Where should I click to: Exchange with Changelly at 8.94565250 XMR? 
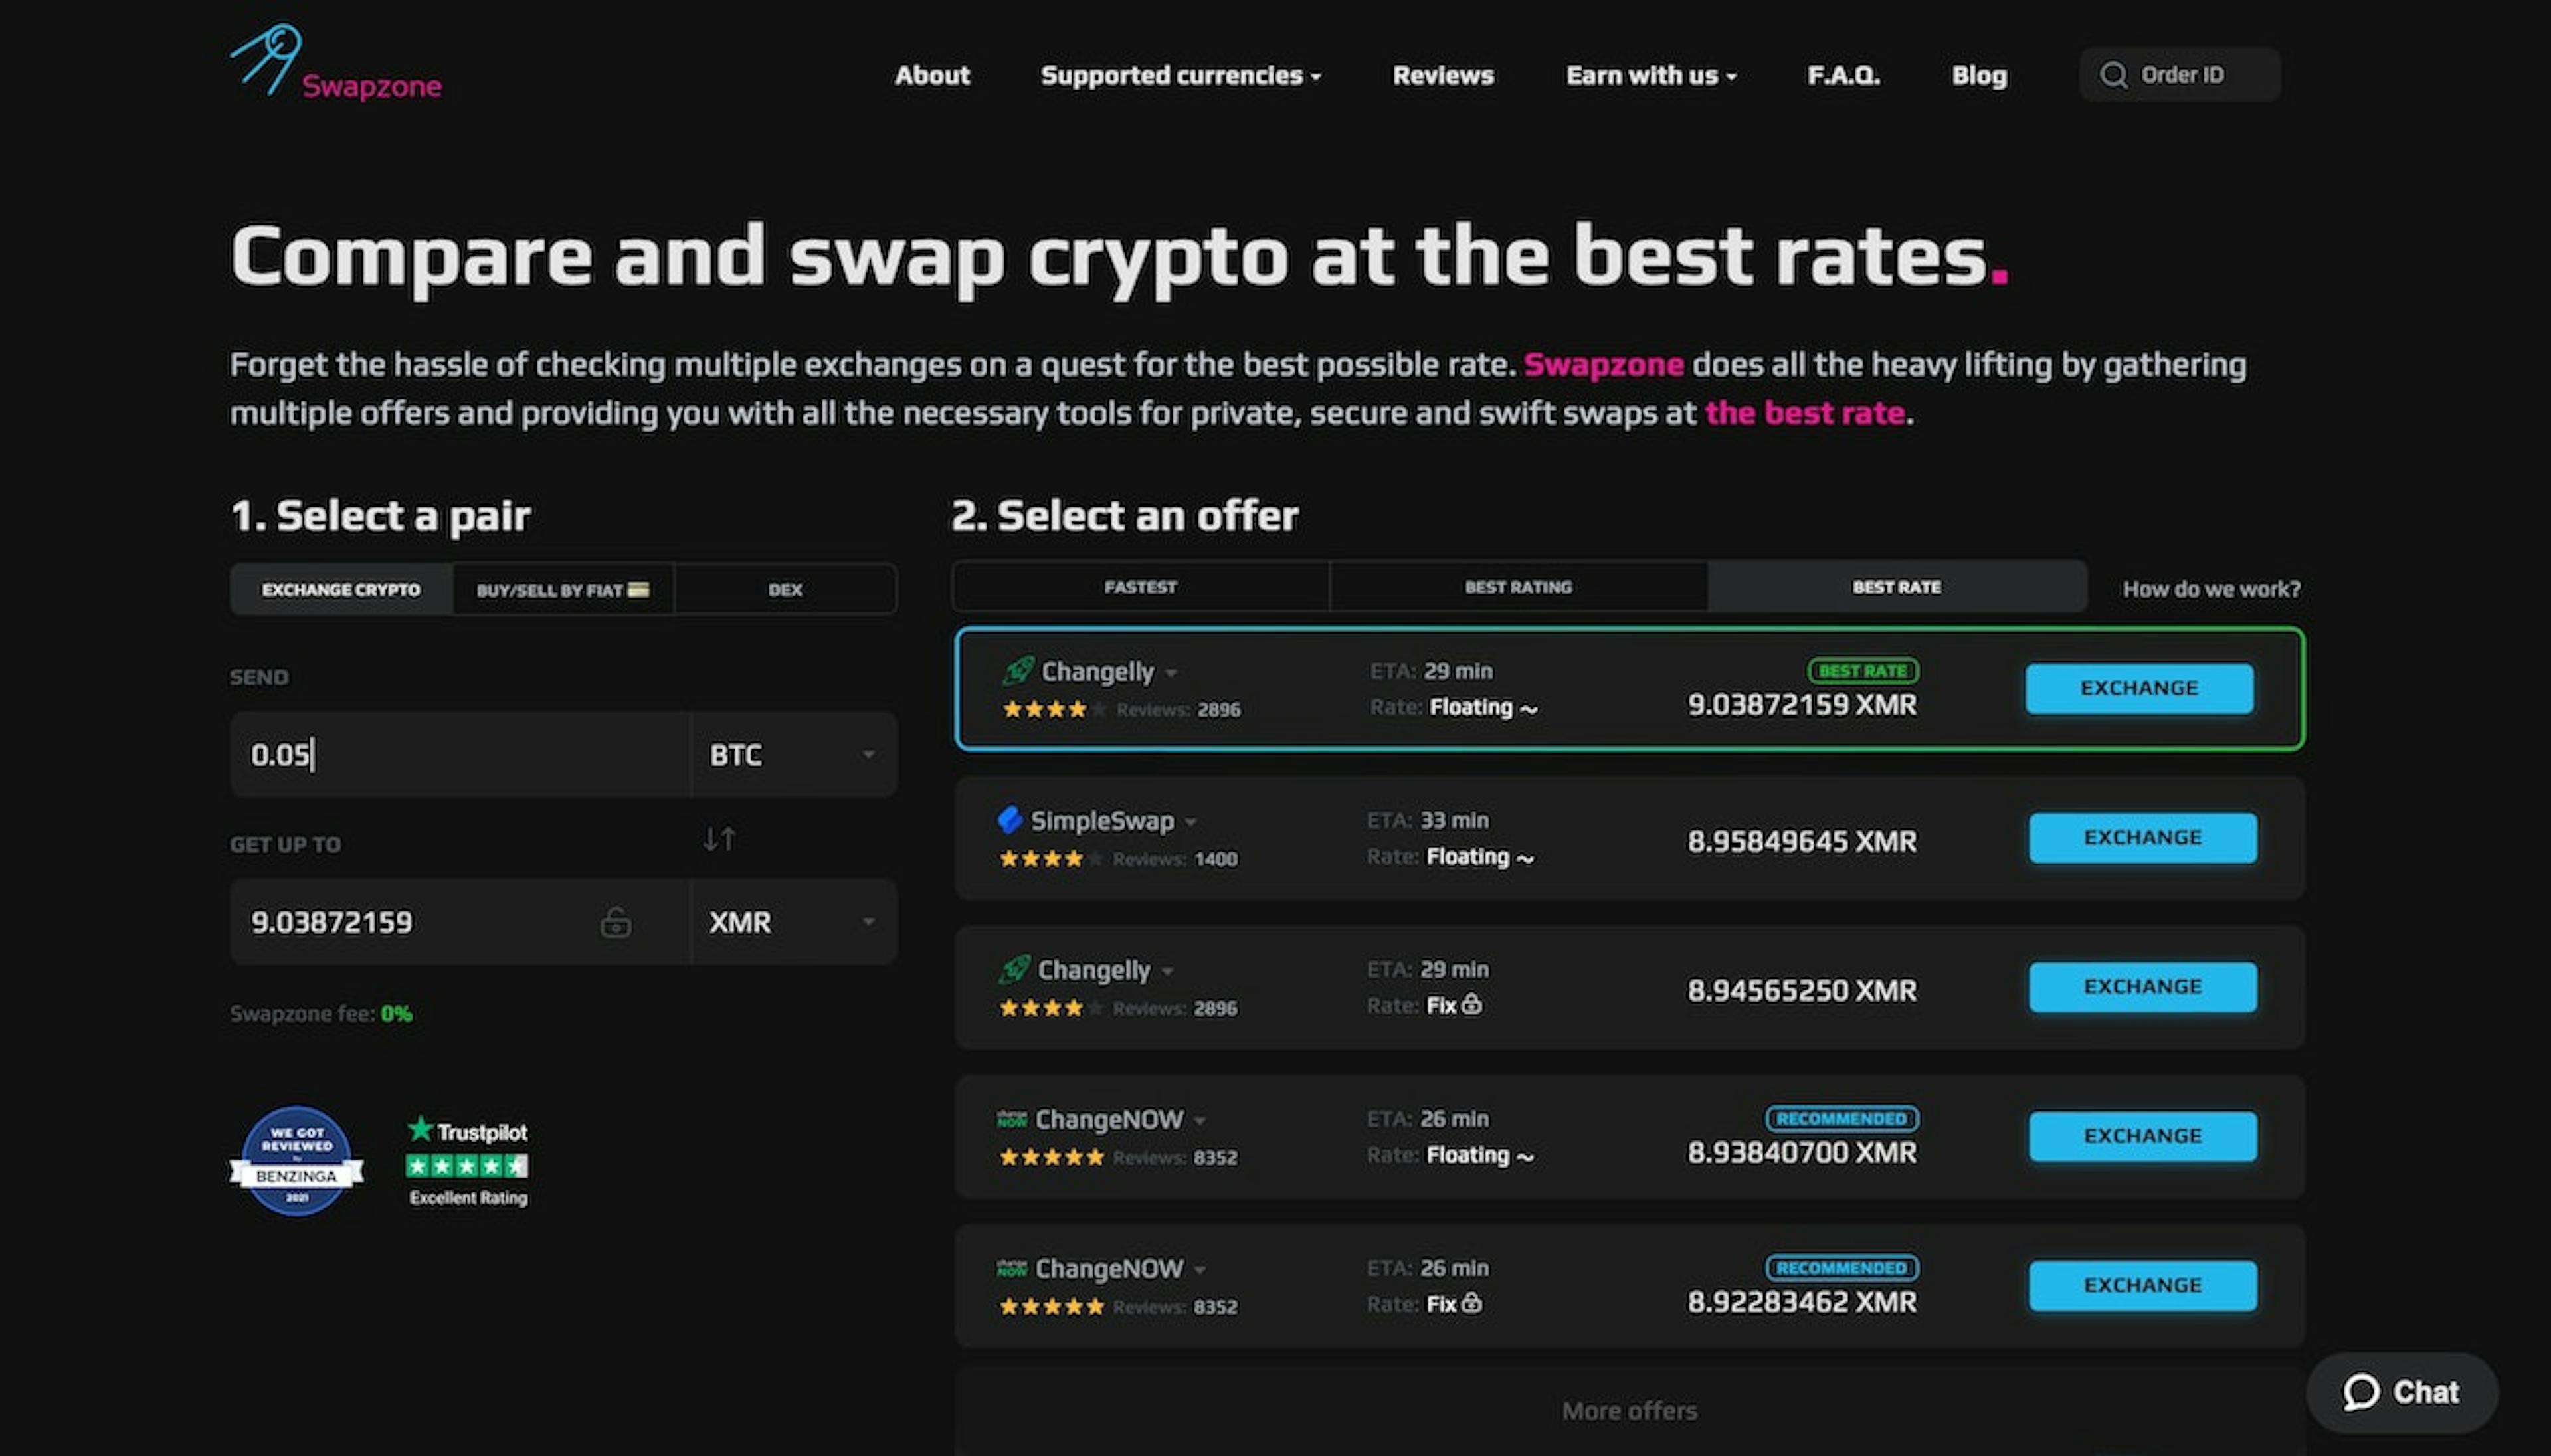pos(2142,986)
